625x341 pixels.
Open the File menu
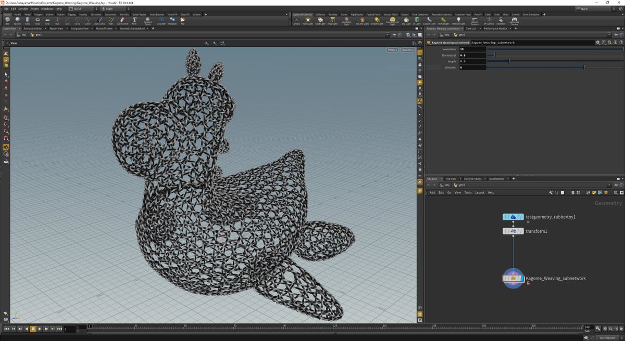click(6, 9)
